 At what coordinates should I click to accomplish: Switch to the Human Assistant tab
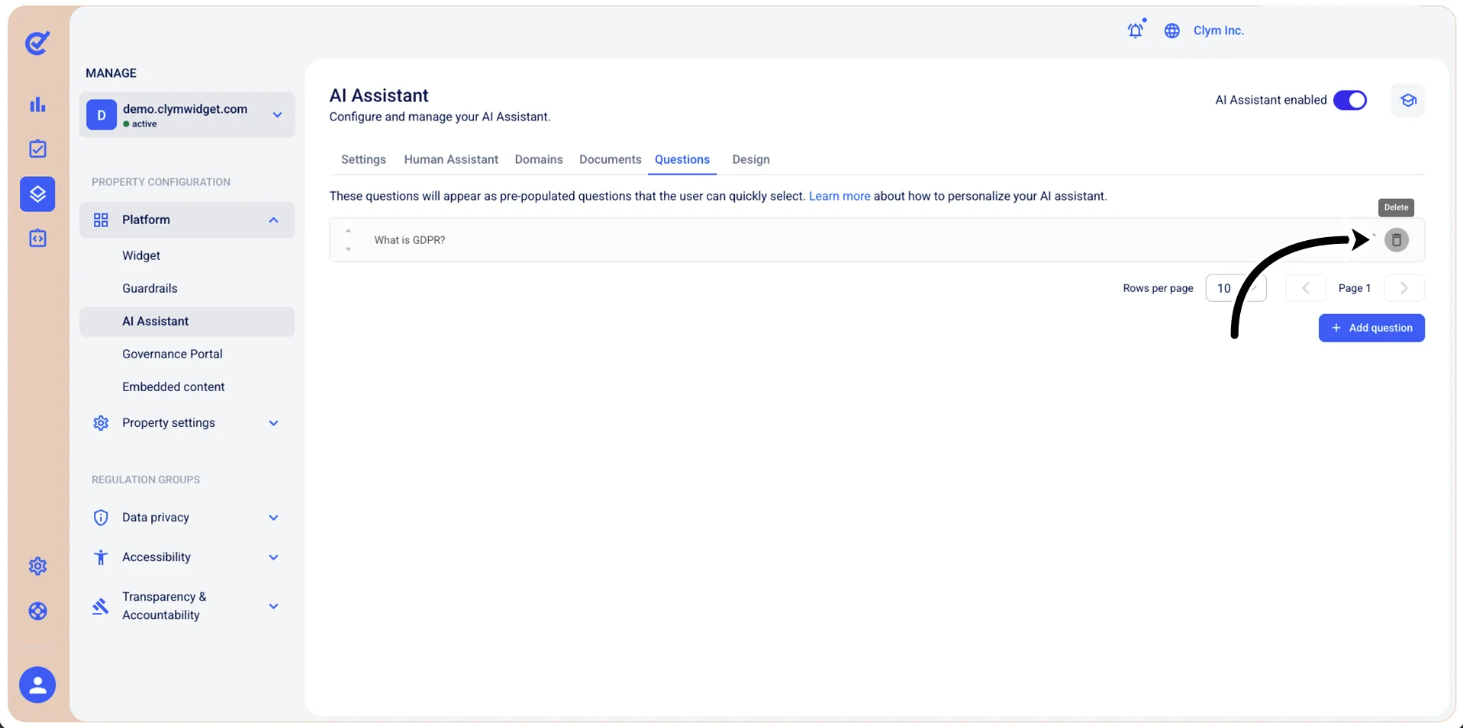[x=451, y=159]
